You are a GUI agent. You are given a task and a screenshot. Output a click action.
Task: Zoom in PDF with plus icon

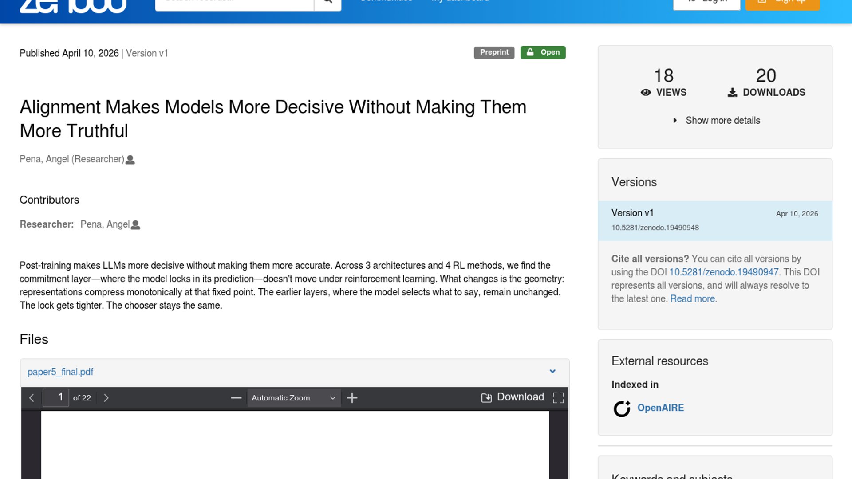352,398
